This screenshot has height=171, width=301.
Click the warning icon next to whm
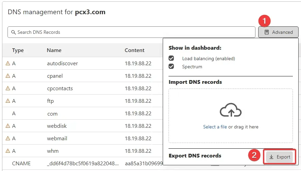click(8, 151)
